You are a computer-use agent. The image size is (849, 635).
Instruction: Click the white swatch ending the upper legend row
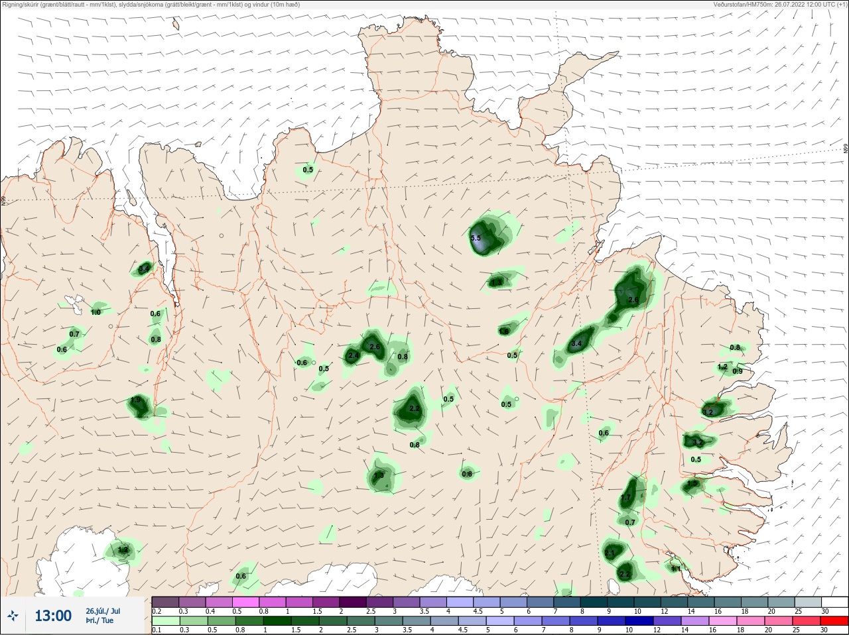pos(834,602)
